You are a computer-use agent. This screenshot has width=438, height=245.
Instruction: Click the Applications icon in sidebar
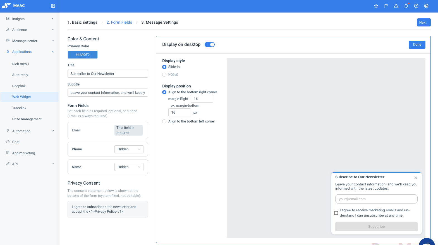click(x=8, y=52)
